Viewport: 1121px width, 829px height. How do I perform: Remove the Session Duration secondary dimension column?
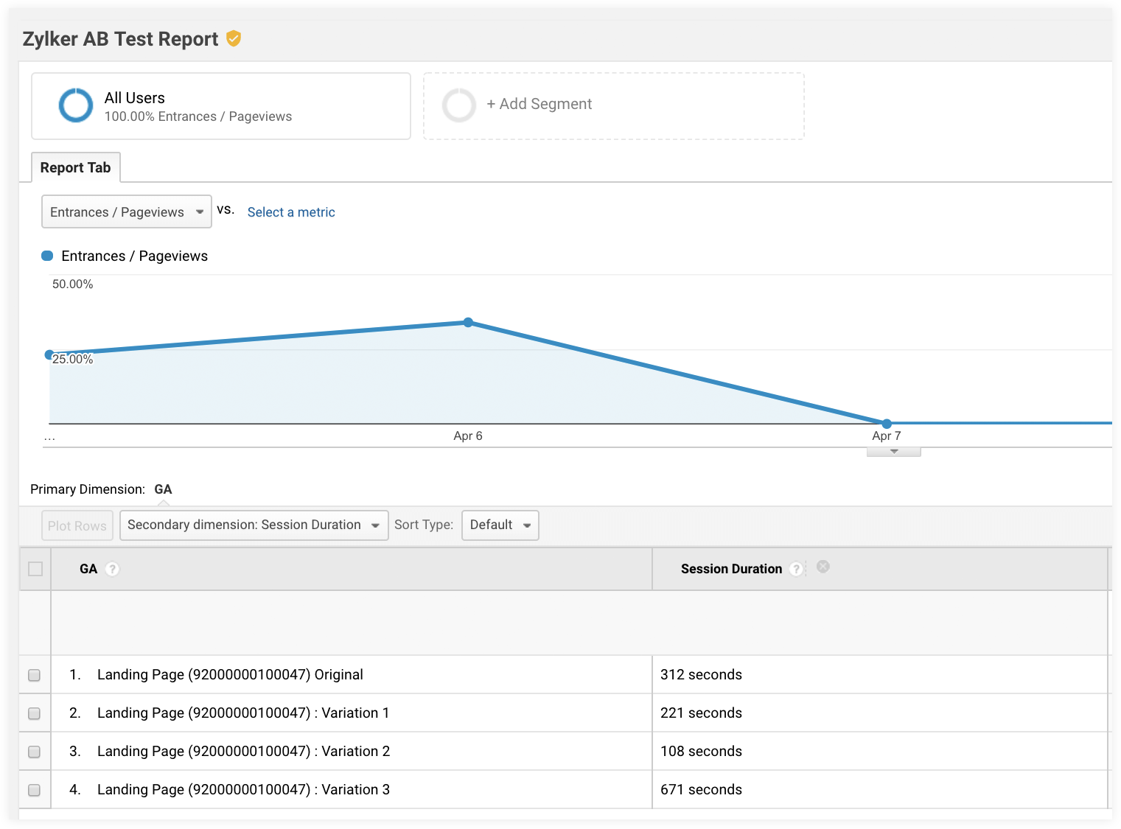(823, 567)
